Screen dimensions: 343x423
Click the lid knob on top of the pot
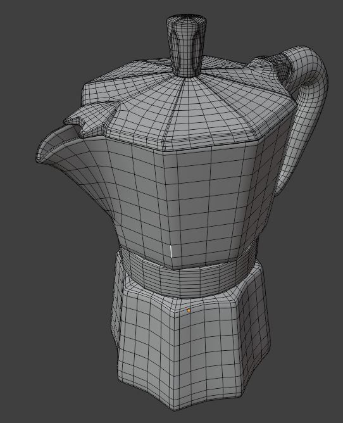pyautogui.click(x=187, y=45)
